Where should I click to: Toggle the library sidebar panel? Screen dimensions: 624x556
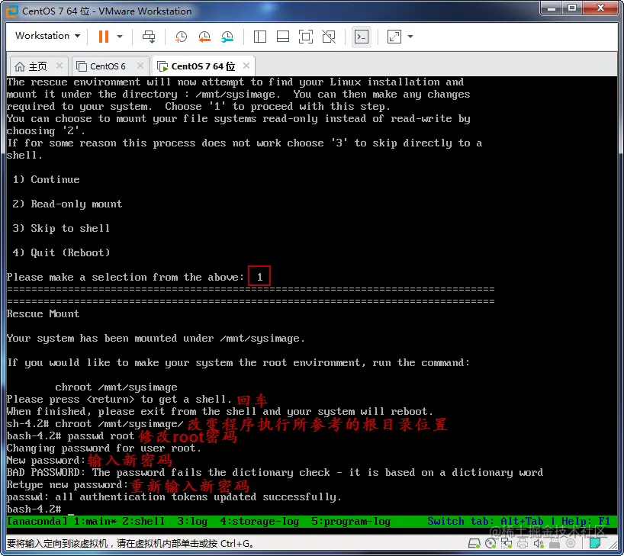260,37
